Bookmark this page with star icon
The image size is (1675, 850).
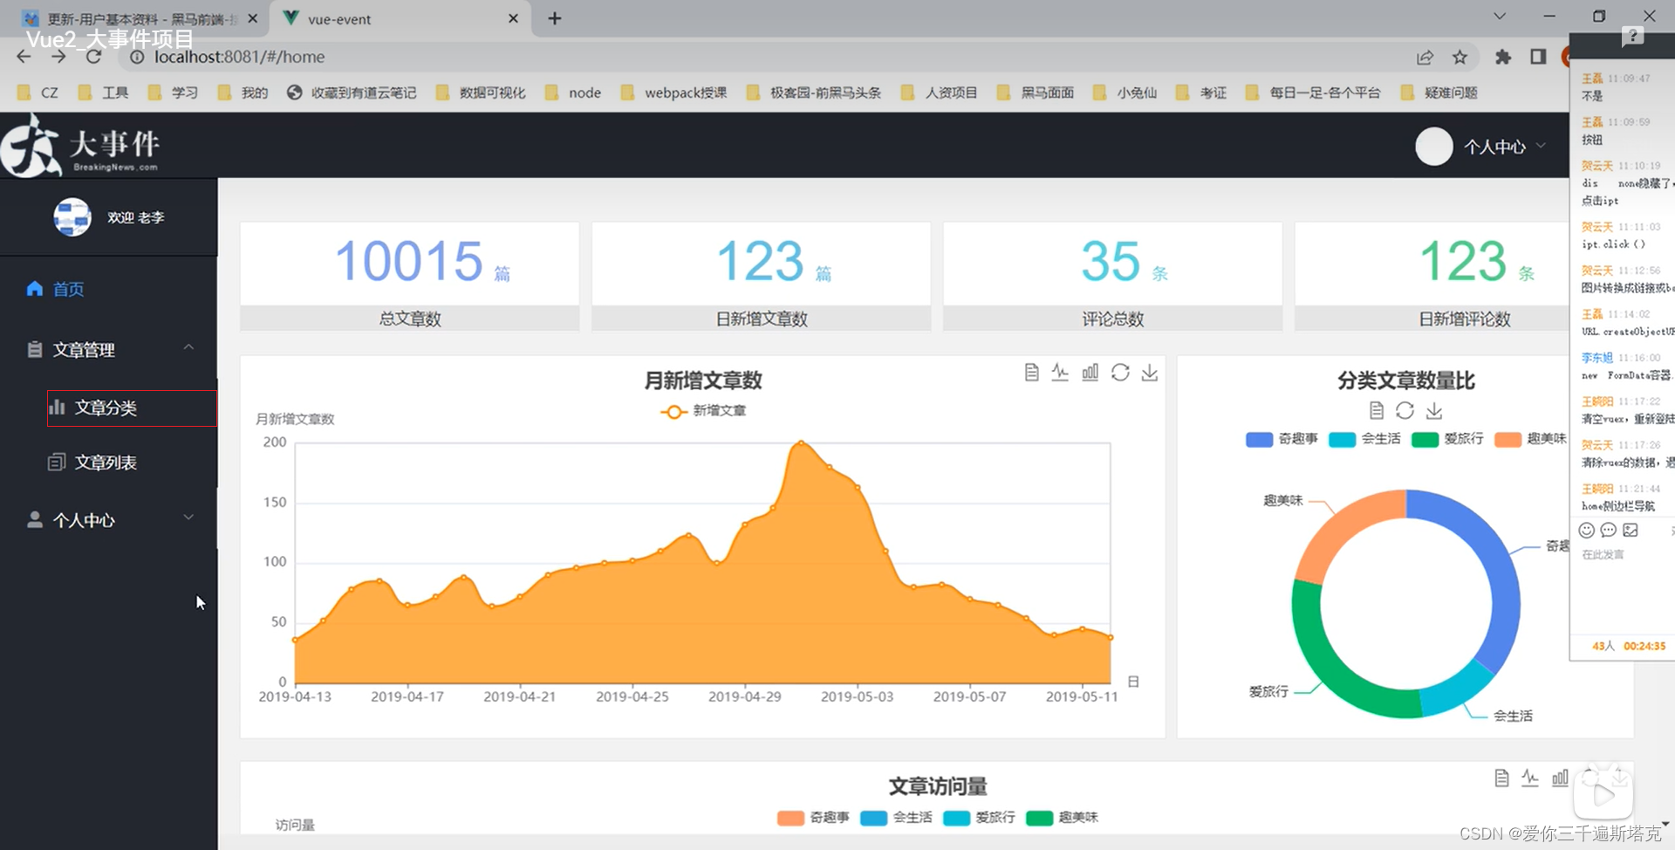1460,58
